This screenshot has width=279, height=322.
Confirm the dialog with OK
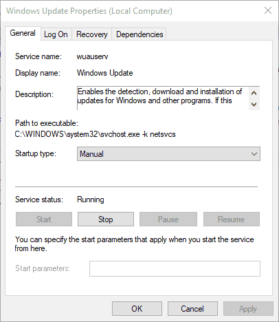pyautogui.click(x=137, y=309)
